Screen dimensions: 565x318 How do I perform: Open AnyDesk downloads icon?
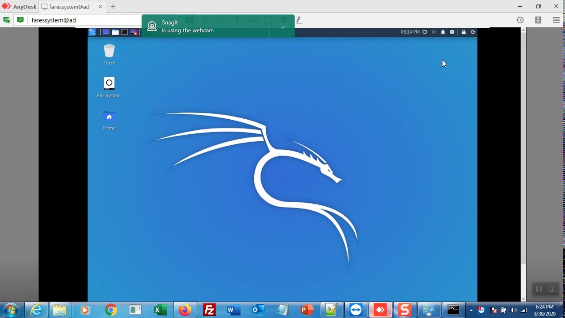click(x=538, y=20)
